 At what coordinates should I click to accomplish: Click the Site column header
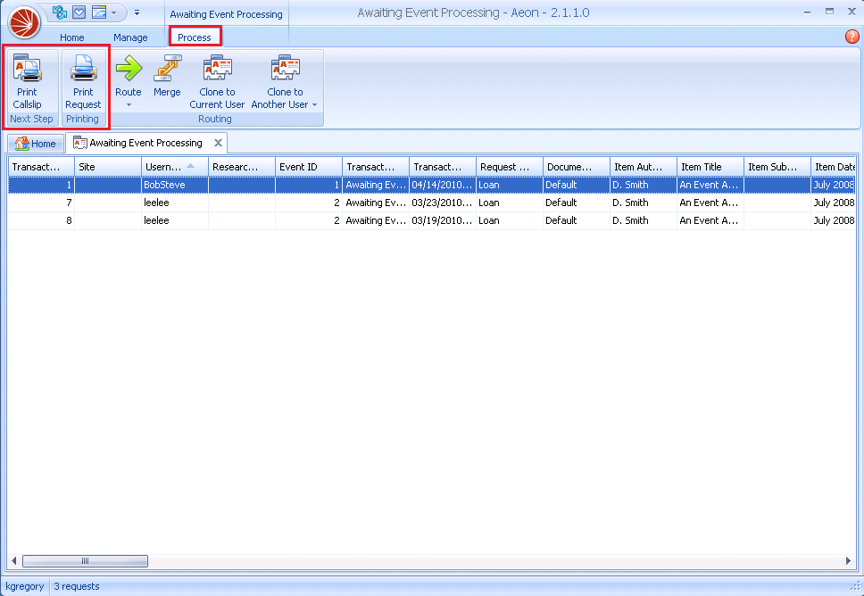click(x=107, y=167)
